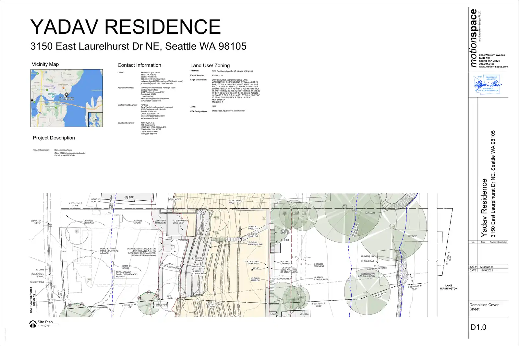Click the Contact Information heading
The width and height of the screenshot is (519, 346).
pyautogui.click(x=139, y=65)
